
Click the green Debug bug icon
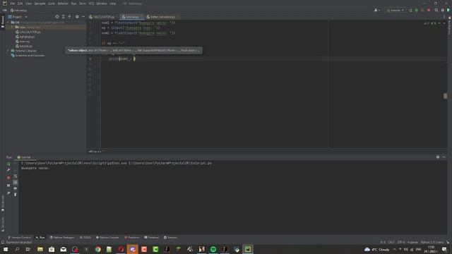click(416, 11)
